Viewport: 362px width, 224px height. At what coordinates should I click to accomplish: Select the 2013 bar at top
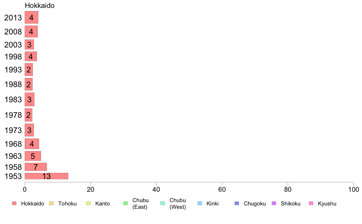[x=31, y=18]
